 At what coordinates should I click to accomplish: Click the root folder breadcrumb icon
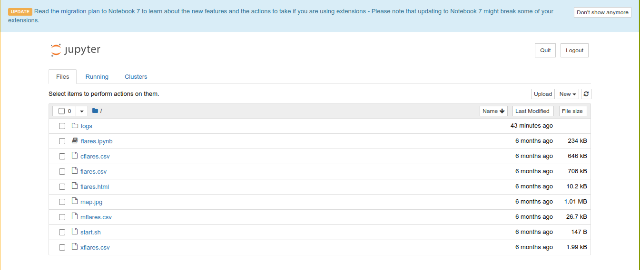point(95,111)
